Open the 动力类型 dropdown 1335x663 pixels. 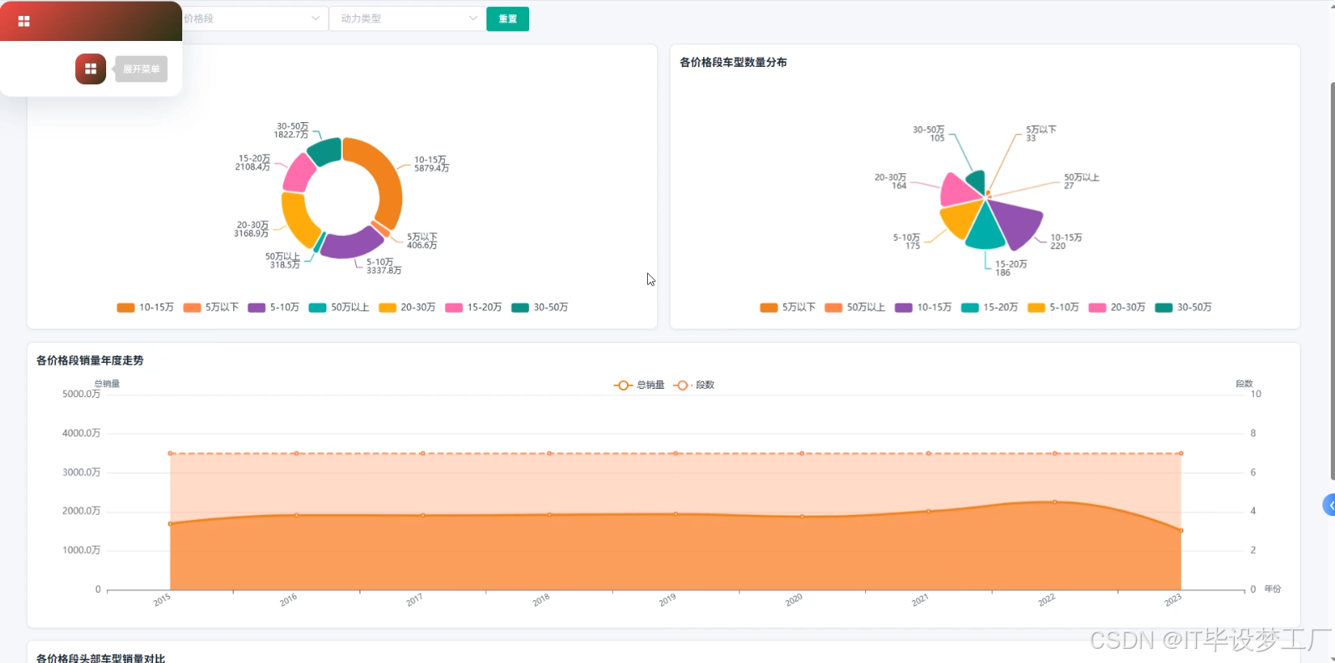point(407,18)
